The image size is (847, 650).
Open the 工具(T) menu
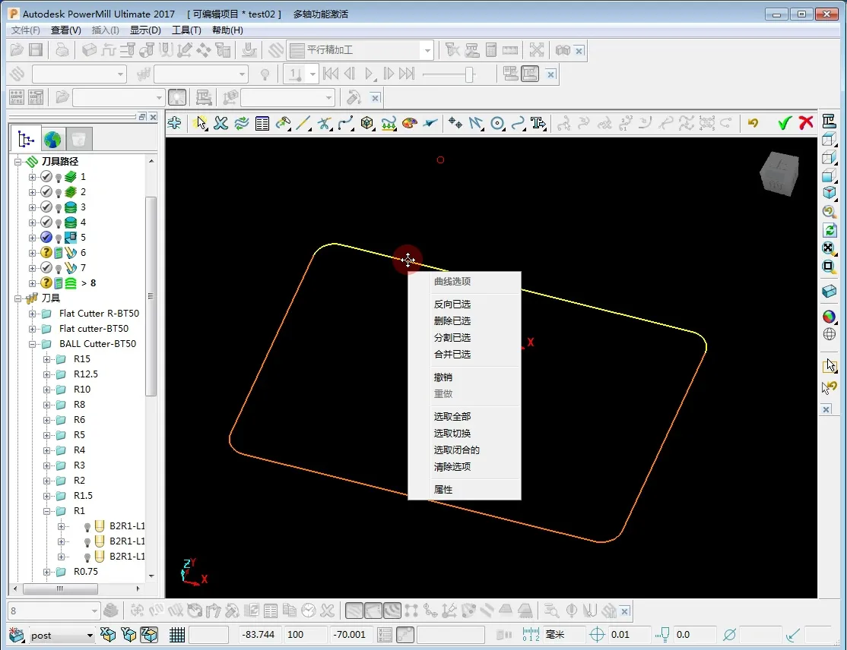[x=186, y=30]
